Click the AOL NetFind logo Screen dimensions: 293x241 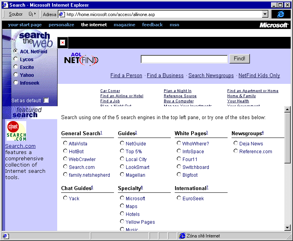pyautogui.click(x=81, y=59)
